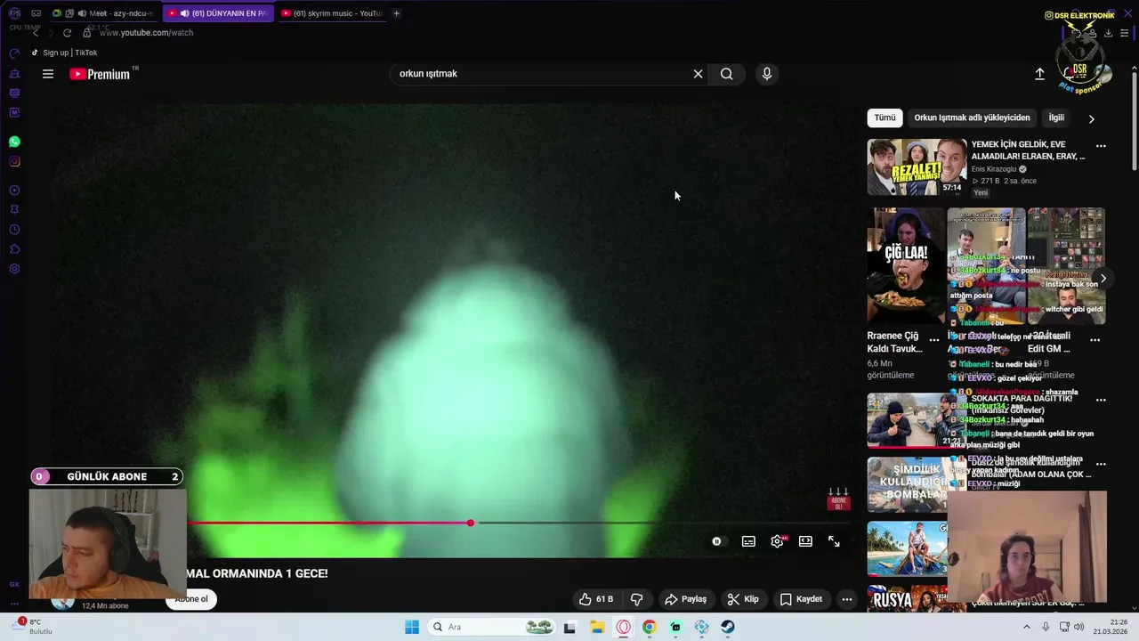Switch to the 'skyrim music - YouTube' tab

332,13
